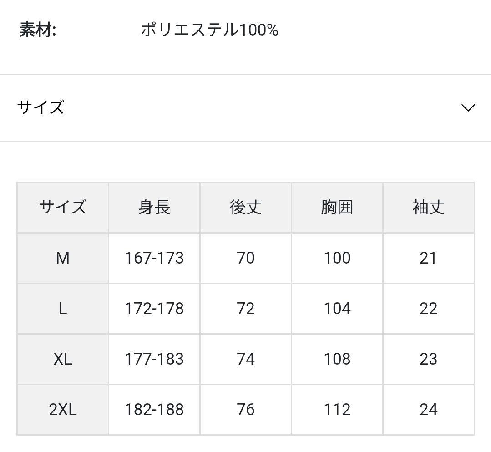Image resolution: width=491 pixels, height=452 pixels.
Task: Select the M size row
Action: click(x=62, y=258)
